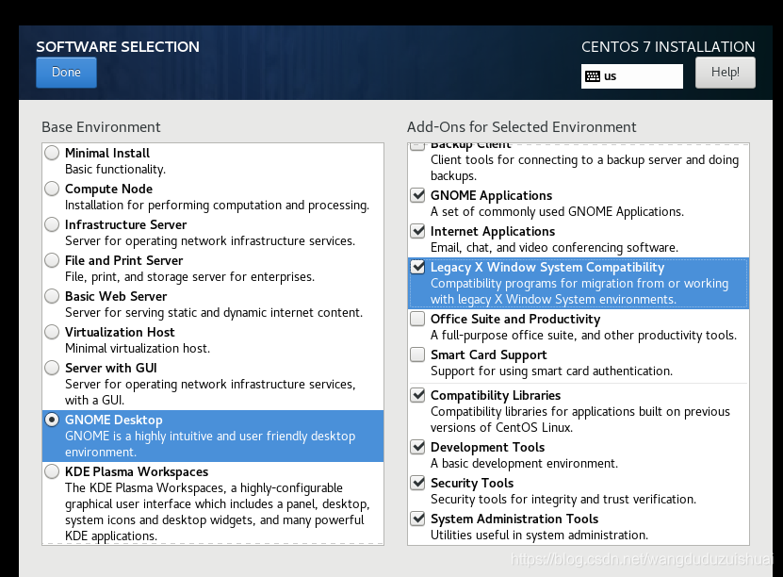Click 'A full-purpose office suite' description

(584, 336)
